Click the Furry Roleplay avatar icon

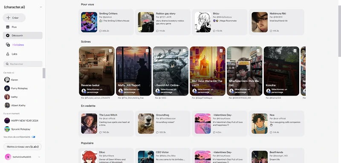7,88
